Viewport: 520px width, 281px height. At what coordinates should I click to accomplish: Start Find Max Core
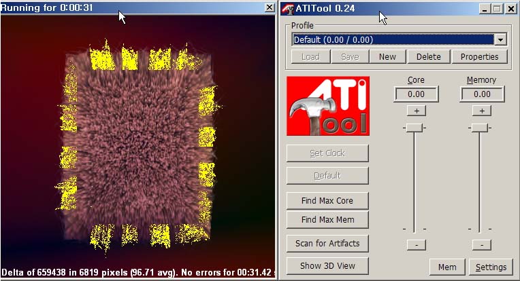click(327, 201)
